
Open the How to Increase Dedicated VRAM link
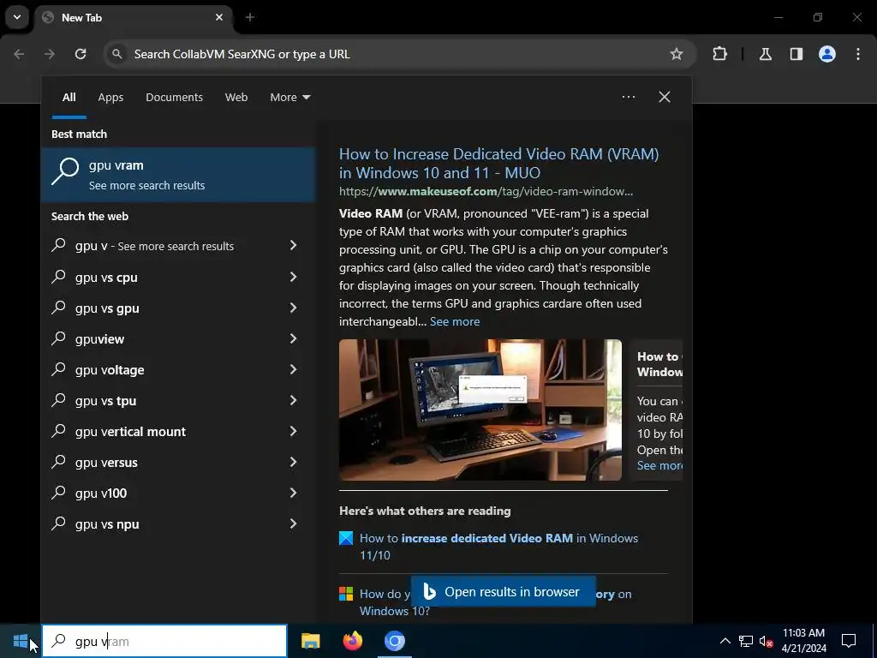[x=499, y=163]
